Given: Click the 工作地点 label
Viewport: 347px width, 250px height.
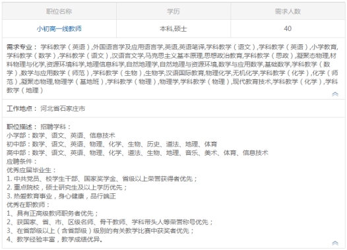Looking at the screenshot, I should [22, 109].
